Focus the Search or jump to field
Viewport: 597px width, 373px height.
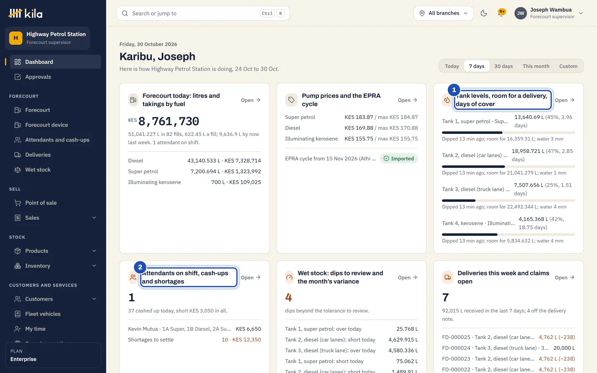pyautogui.click(x=203, y=13)
